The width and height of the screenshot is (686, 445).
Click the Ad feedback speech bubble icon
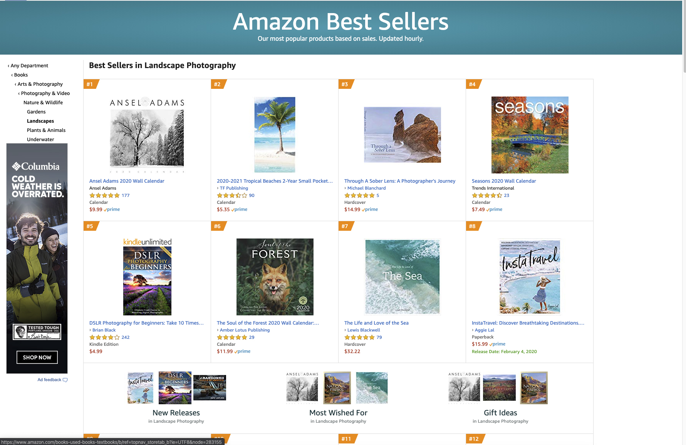[65, 380]
